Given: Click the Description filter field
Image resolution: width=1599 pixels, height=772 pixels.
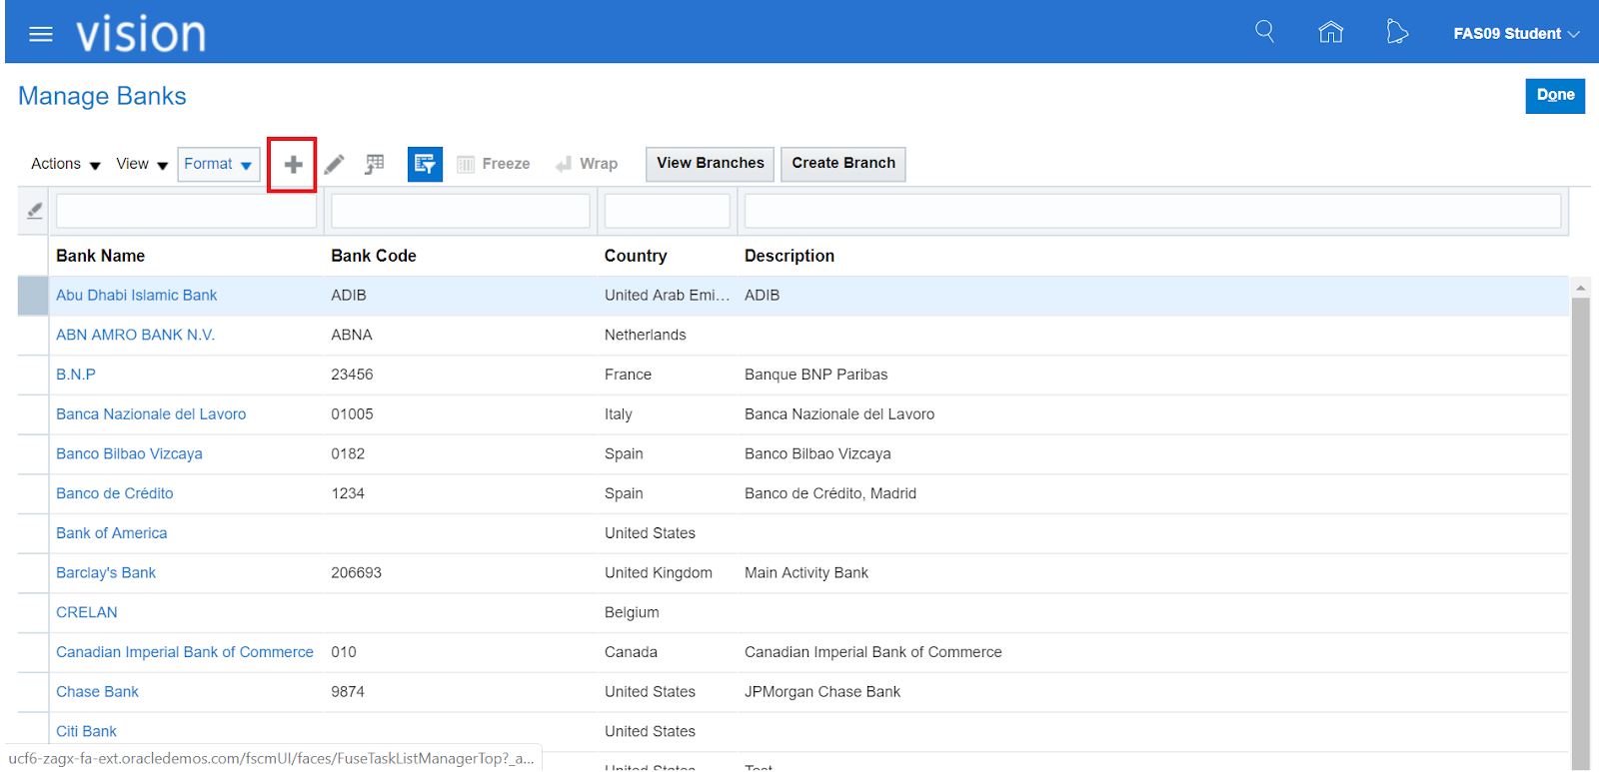Looking at the screenshot, I should tap(1153, 211).
